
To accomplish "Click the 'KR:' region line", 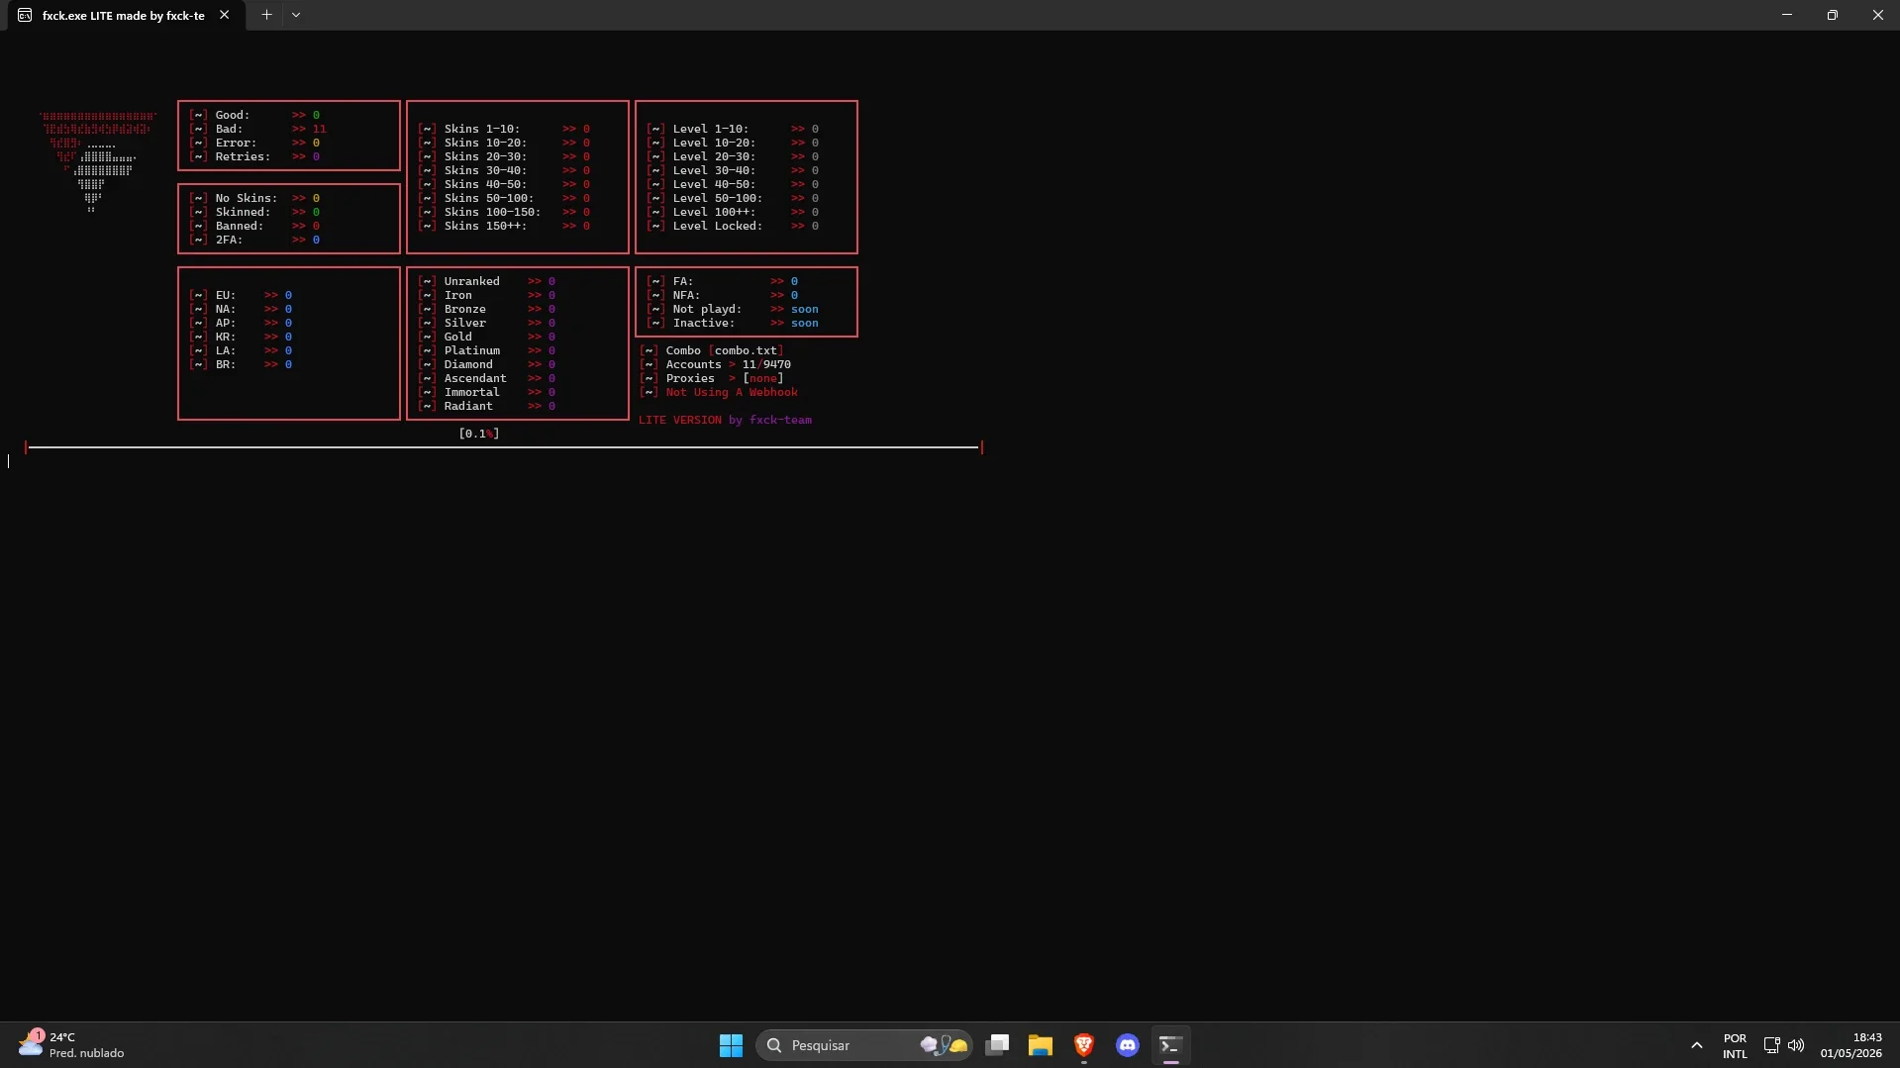I will click(241, 337).
